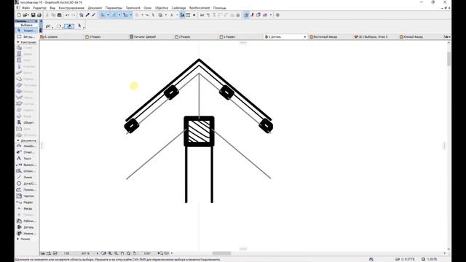This screenshot has width=466, height=262.
Task: Click the eyedropper pick-up parameters icon
Action: [87, 15]
